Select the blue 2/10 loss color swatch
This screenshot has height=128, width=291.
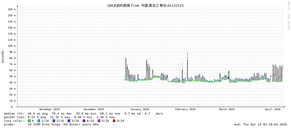54,121
